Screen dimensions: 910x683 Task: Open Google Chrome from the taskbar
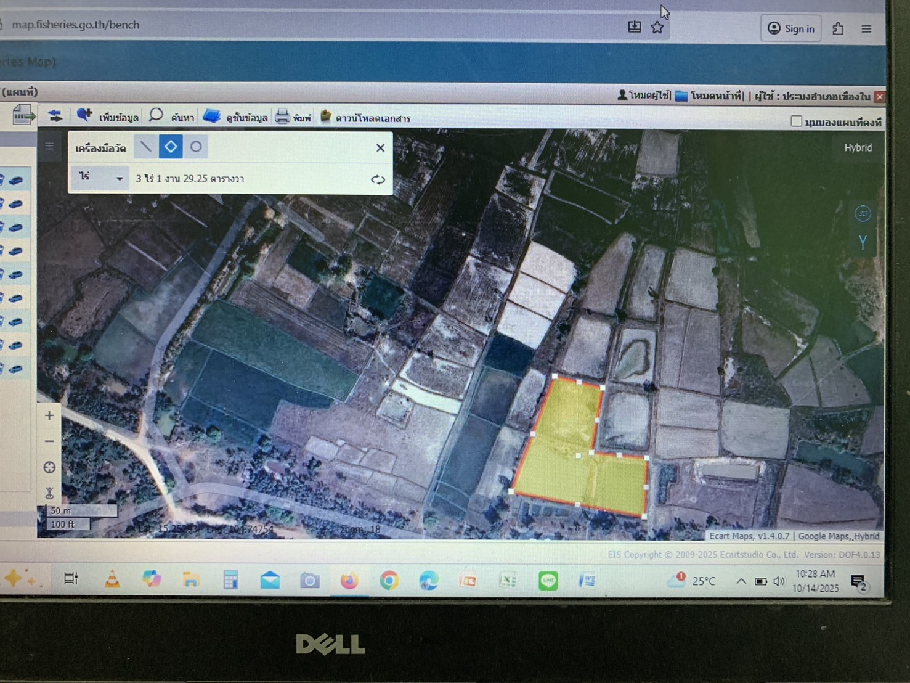click(389, 581)
